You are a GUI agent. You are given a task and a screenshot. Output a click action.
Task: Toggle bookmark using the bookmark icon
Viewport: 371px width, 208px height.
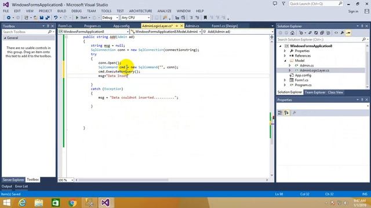[205, 18]
